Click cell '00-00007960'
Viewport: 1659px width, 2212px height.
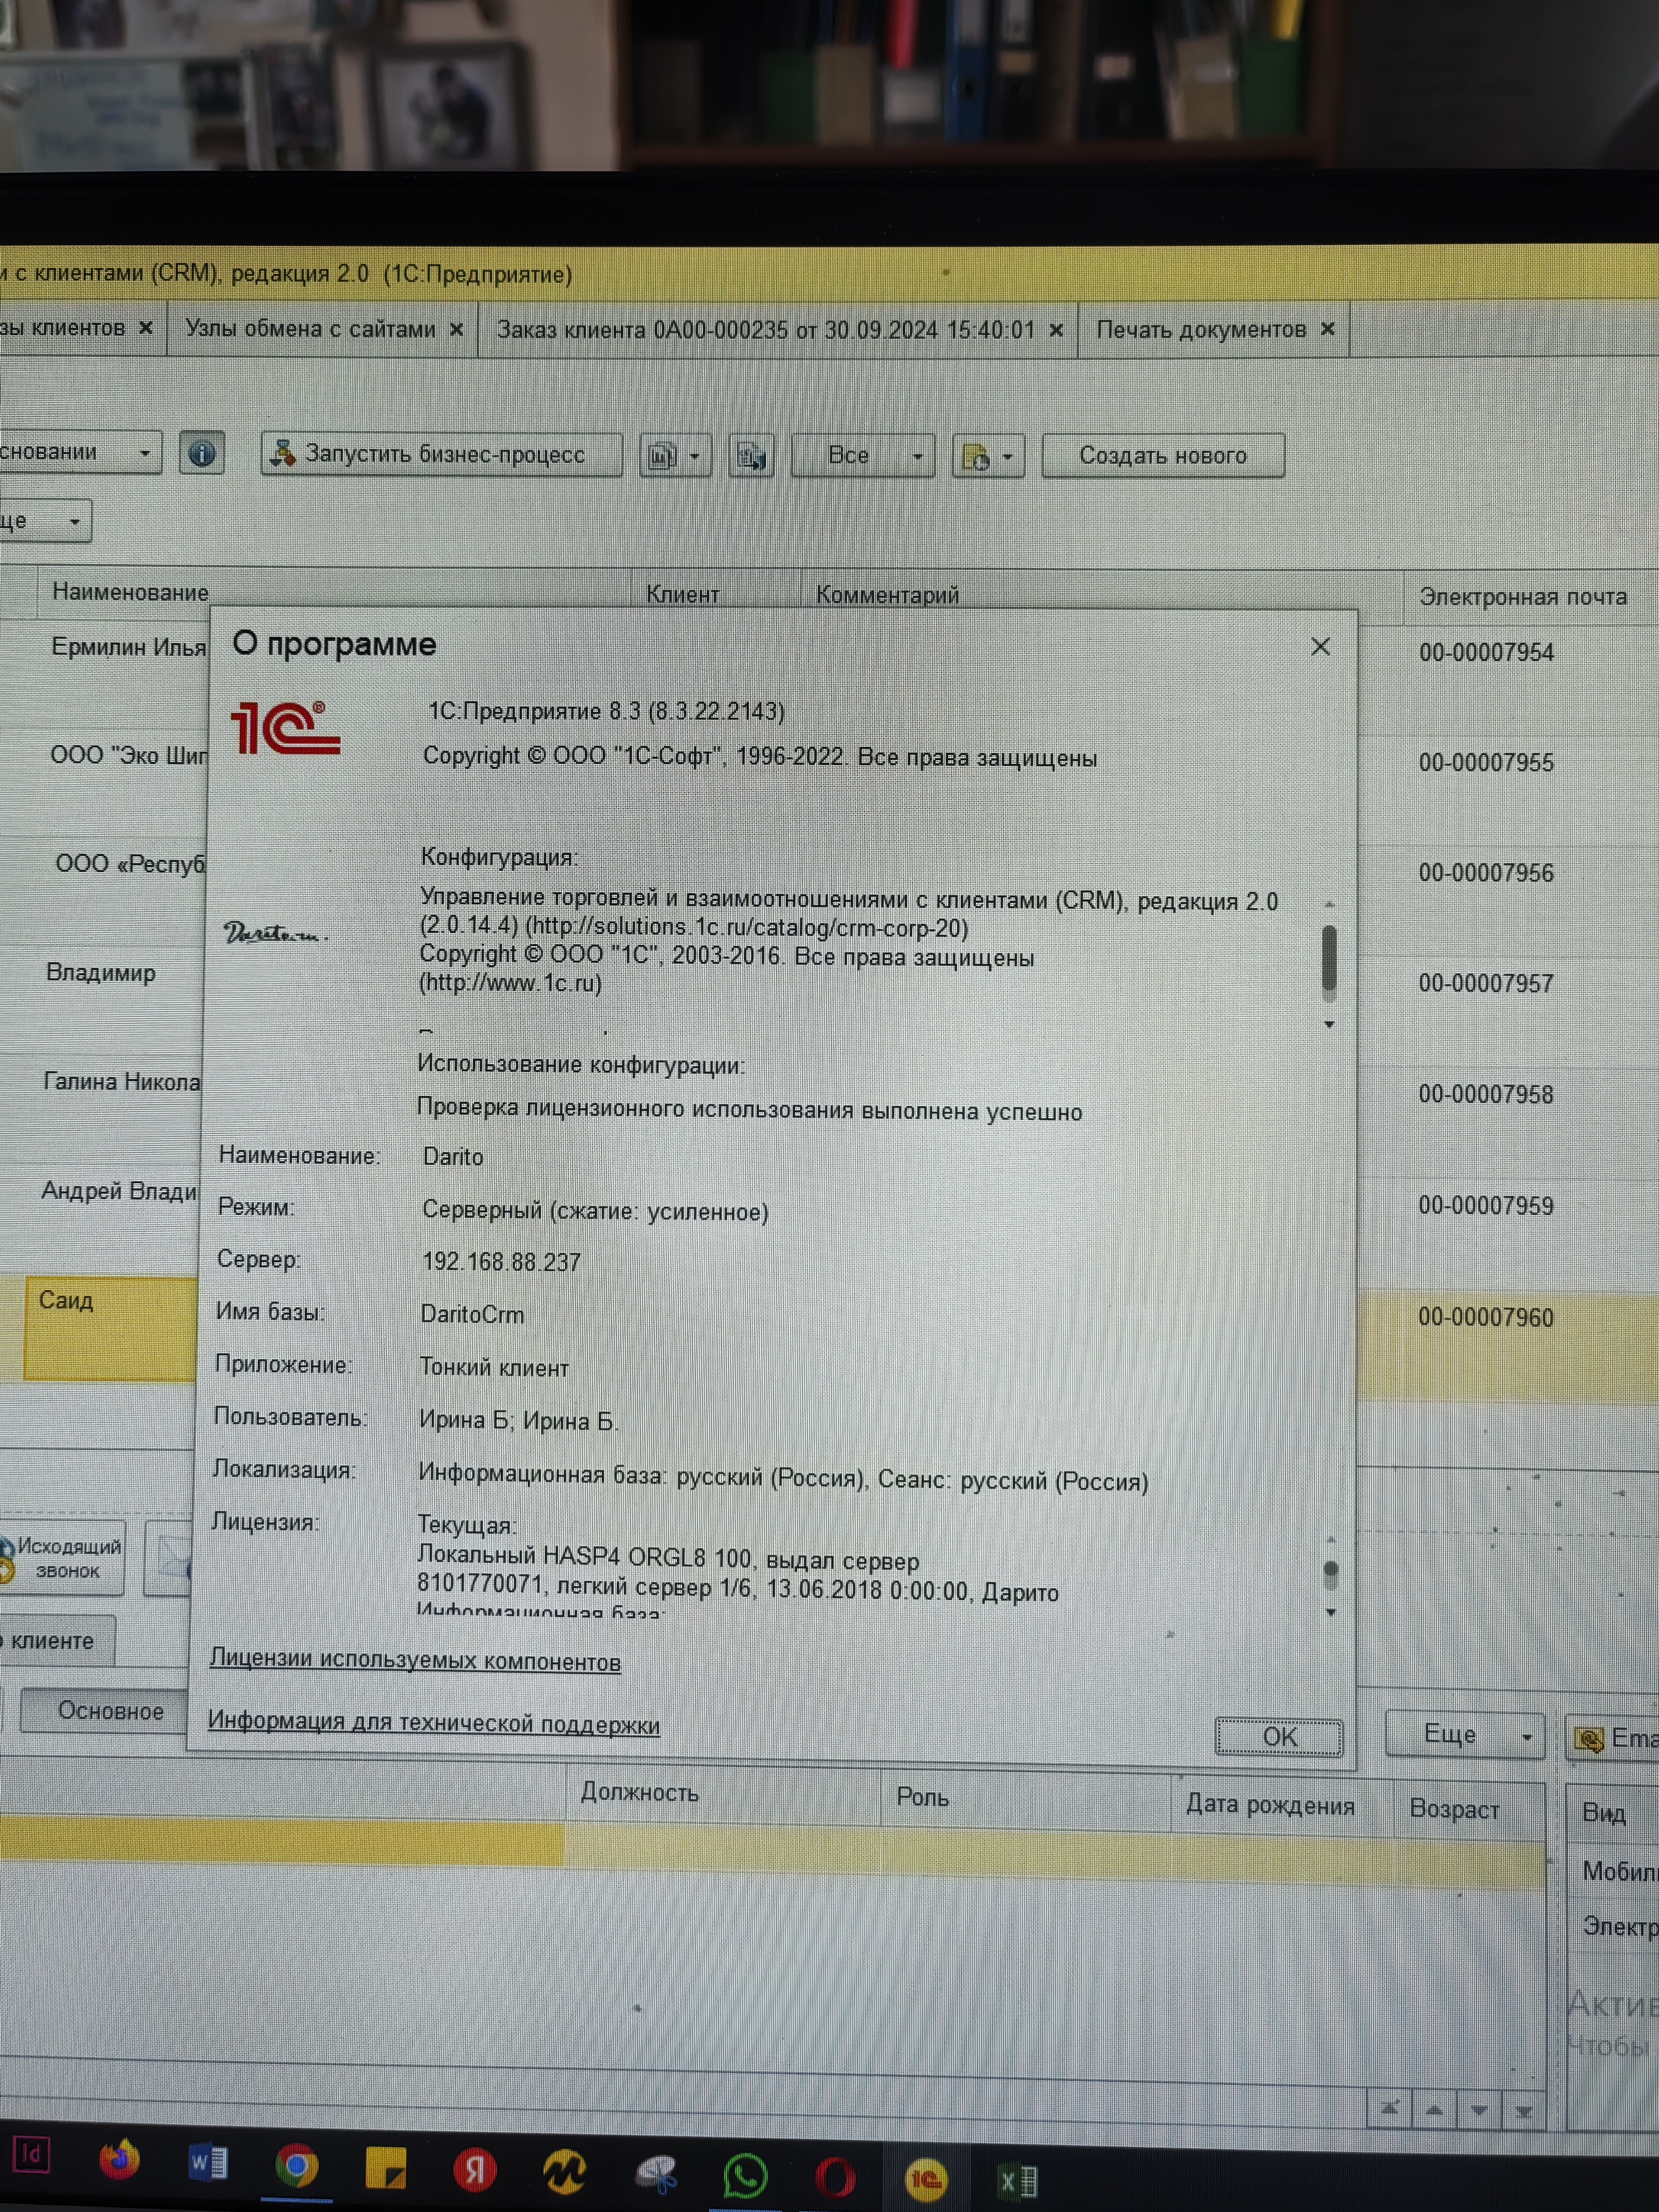point(1485,1317)
